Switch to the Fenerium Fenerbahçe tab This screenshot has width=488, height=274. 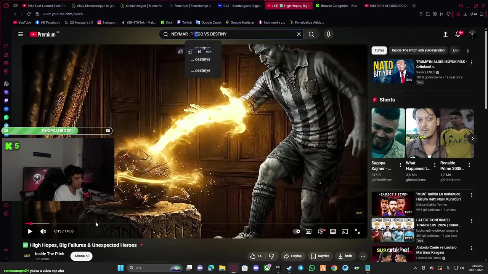click(x=191, y=6)
